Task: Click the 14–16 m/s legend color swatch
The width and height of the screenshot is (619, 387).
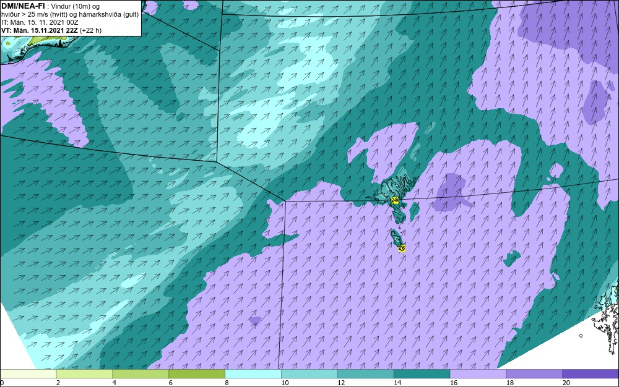Action: (x=422, y=374)
